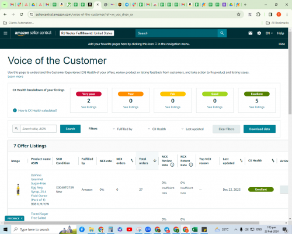Sort by Total orders arrow
Screen dimensions: 292x234
click(155, 161)
